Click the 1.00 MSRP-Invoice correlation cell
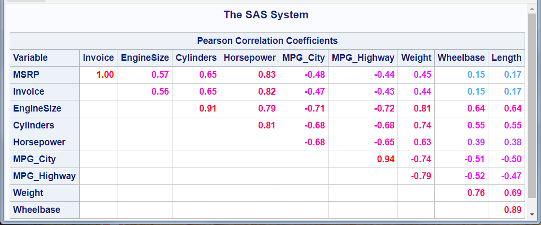Image resolution: width=541 pixels, height=225 pixels. click(105, 75)
